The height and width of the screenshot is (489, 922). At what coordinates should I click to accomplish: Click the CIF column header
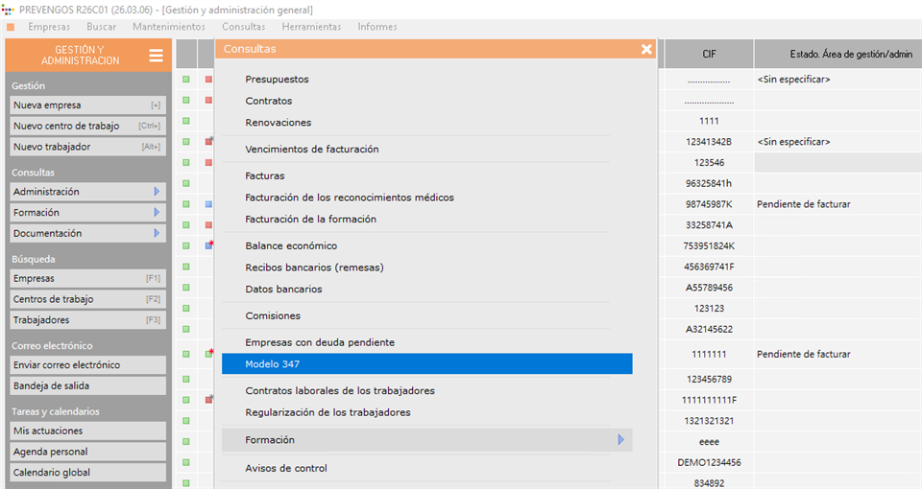(x=708, y=55)
